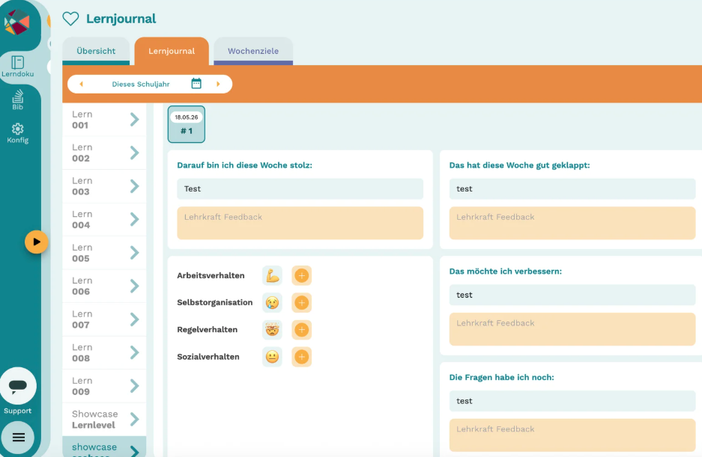Click Lehrkraft Feedback under 'Die Fragen habe ich noch'
The image size is (702, 457).
point(572,435)
